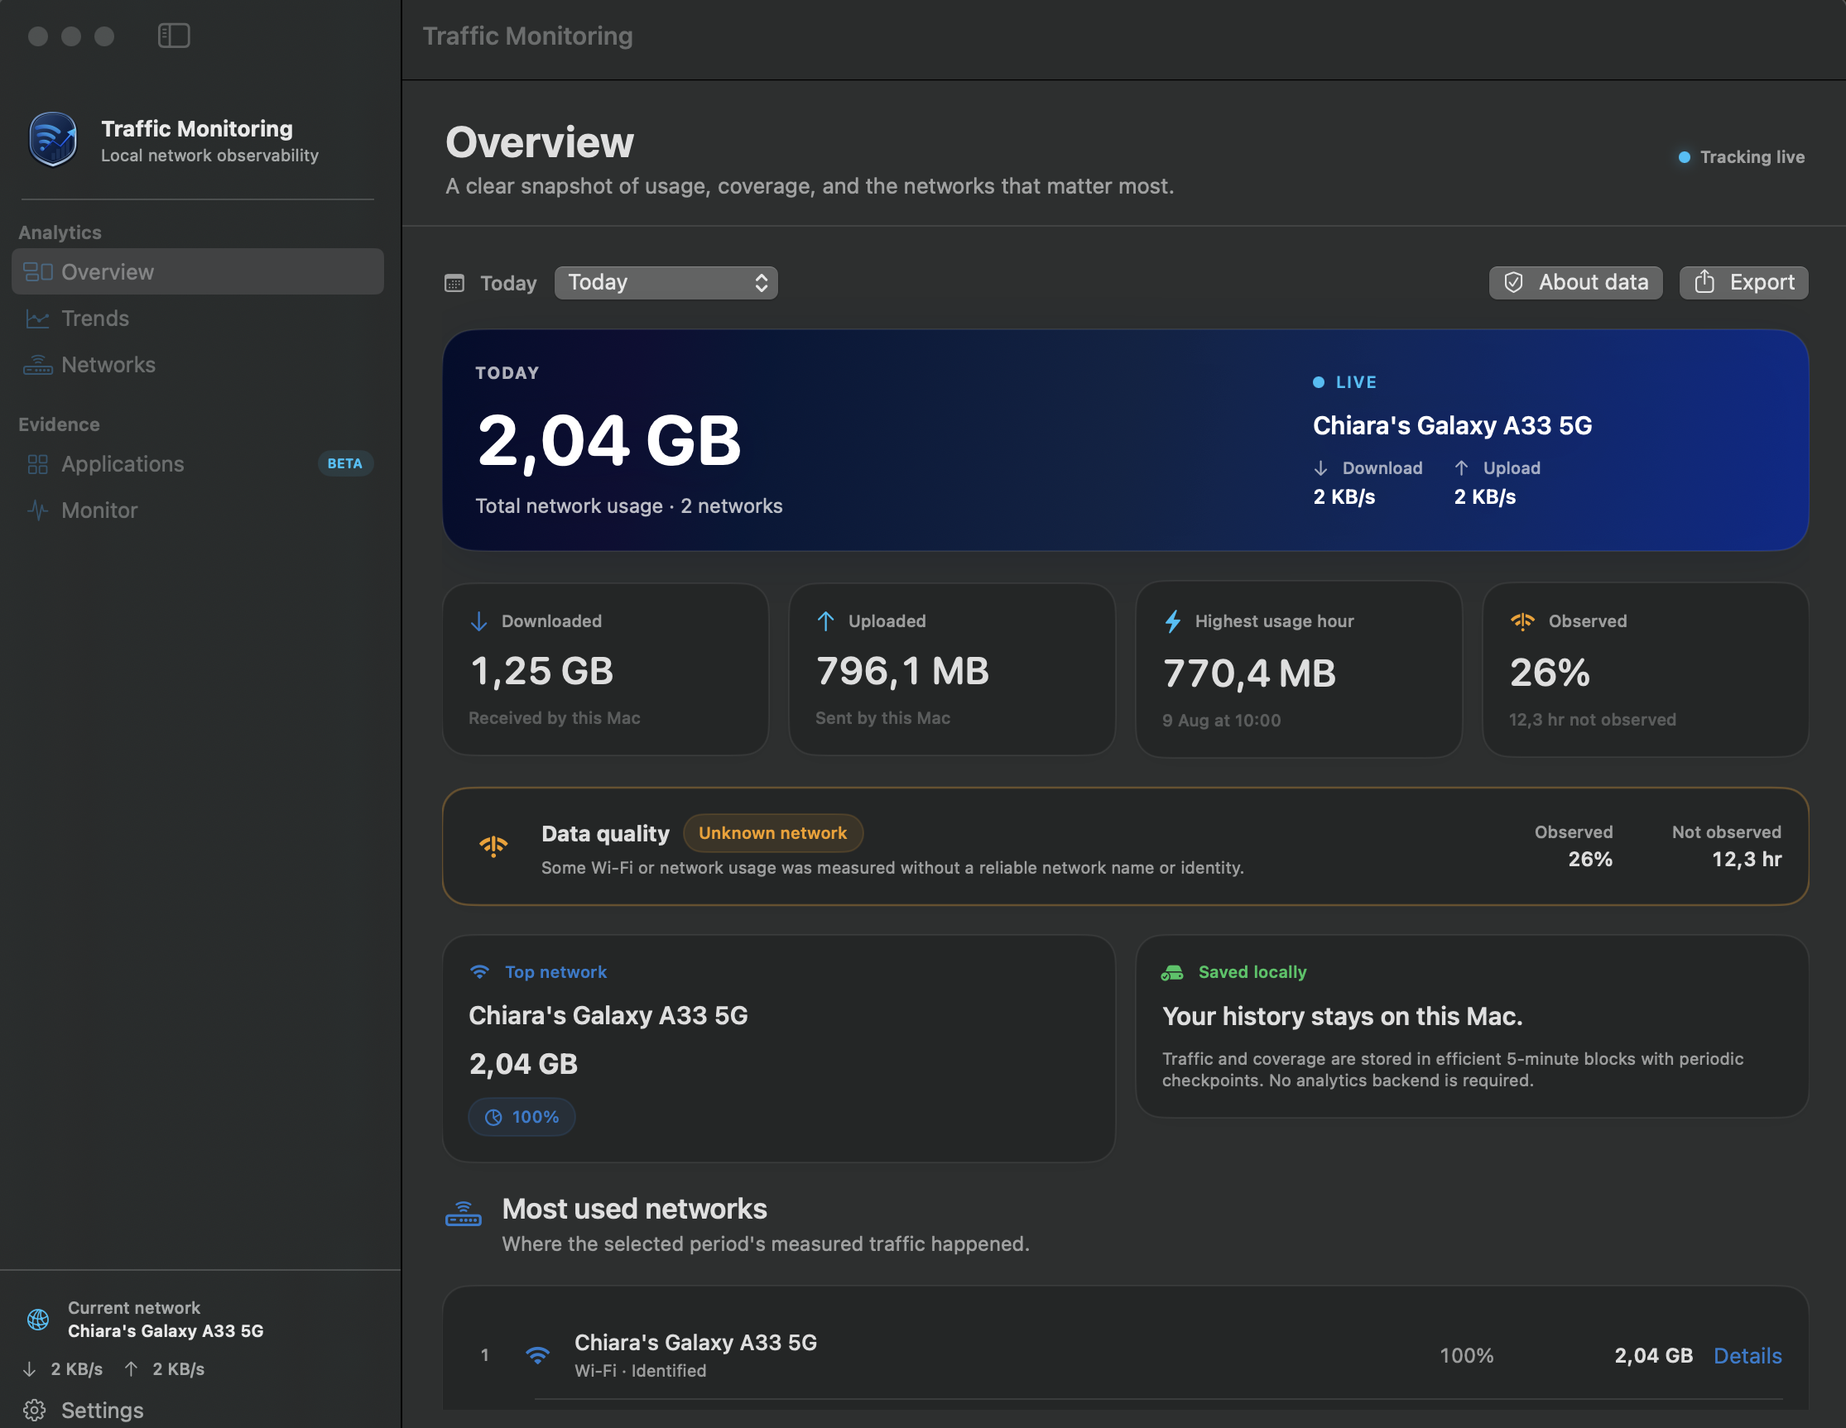The height and width of the screenshot is (1428, 1846).
Task: Click the Current network globe icon
Action: pos(38,1319)
